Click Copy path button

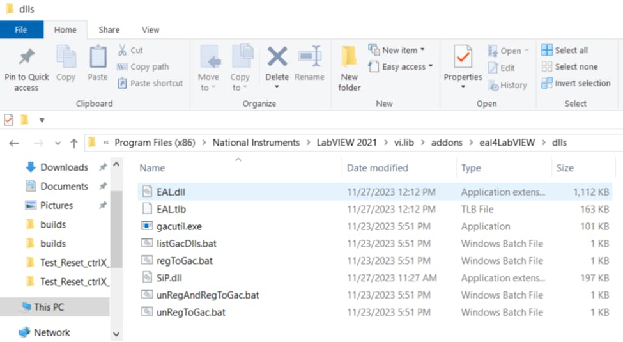(x=143, y=66)
